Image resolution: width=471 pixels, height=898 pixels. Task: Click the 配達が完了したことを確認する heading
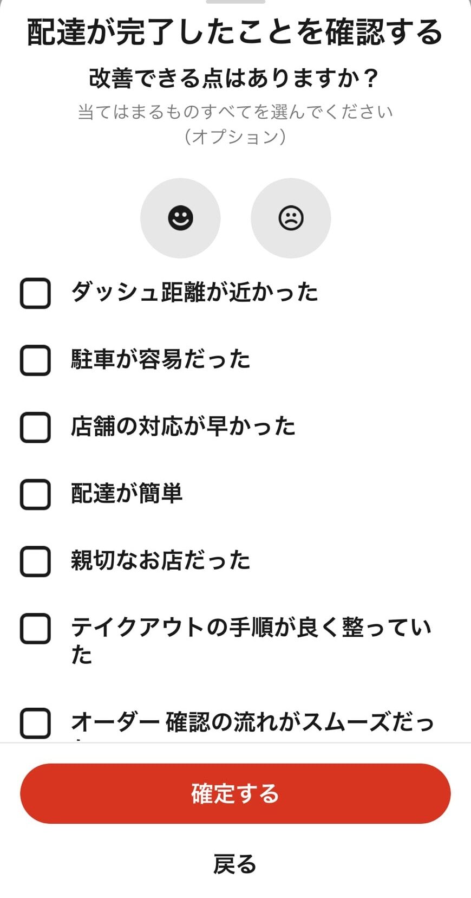(x=235, y=33)
